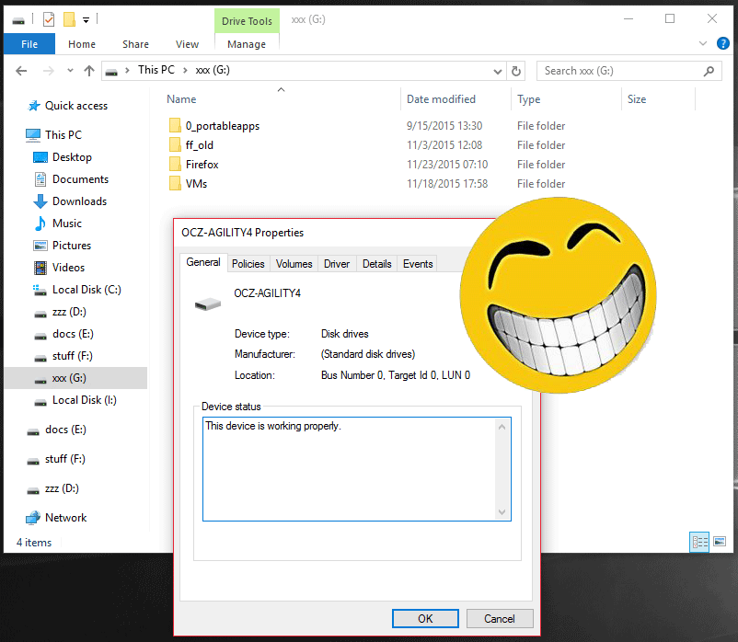Open the Driver tab in Properties dialog
Image resolution: width=738 pixels, height=642 pixels.
pyautogui.click(x=337, y=264)
